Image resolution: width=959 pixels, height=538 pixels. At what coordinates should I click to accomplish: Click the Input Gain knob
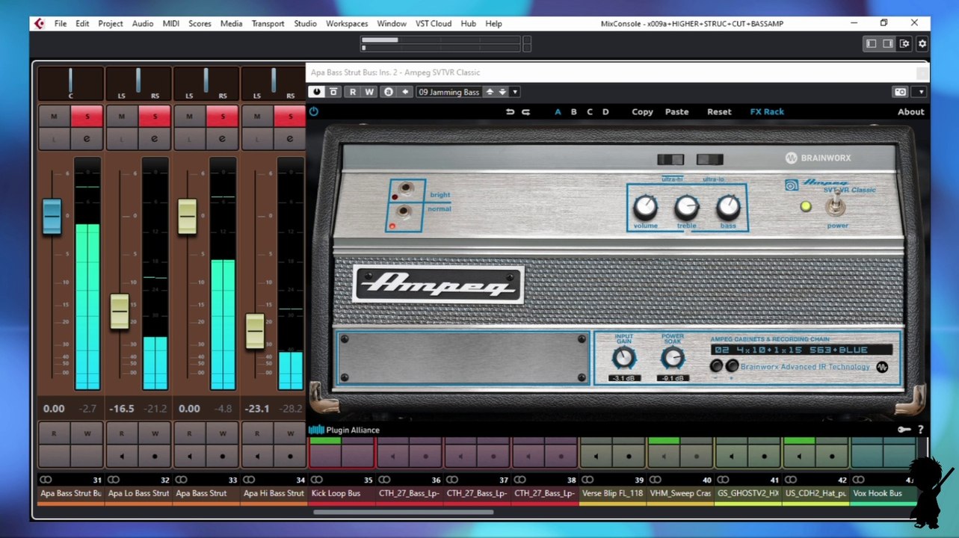point(623,358)
